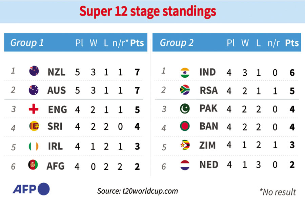The height and width of the screenshot is (202, 305).
Task: Select the Group 1 header
Action: [x=27, y=43]
